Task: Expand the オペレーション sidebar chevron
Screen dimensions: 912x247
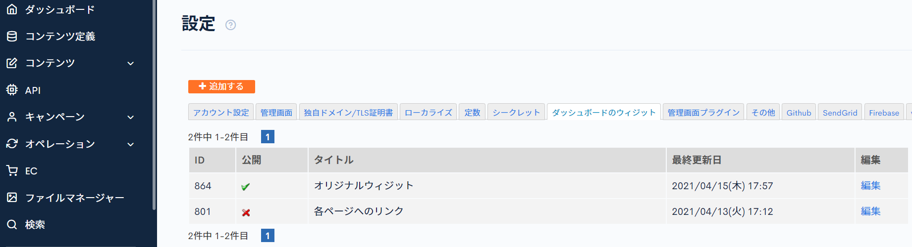Action: pos(131,144)
